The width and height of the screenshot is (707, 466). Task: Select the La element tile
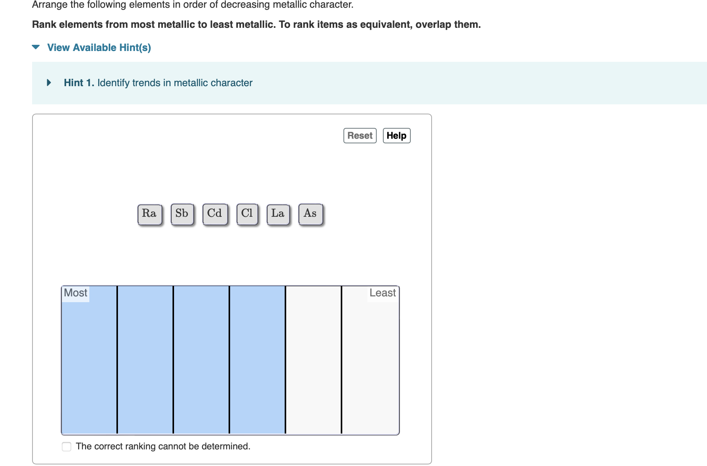[x=278, y=213]
